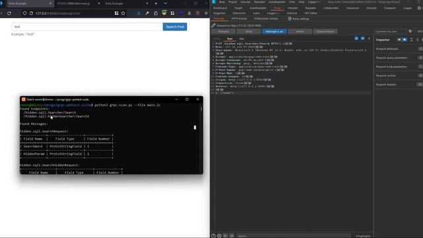The height and width of the screenshot is (238, 423).
Task: Open a new Firefox tab with plus
Action: coord(156,3)
